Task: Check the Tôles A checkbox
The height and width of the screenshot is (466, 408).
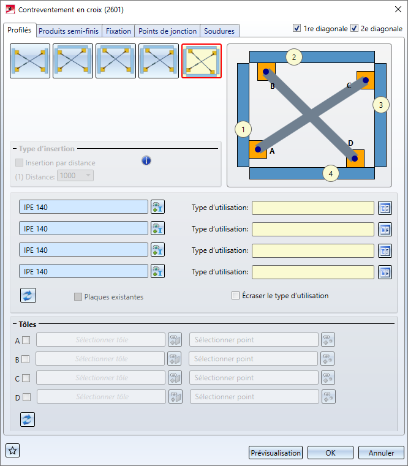Action: [26, 340]
